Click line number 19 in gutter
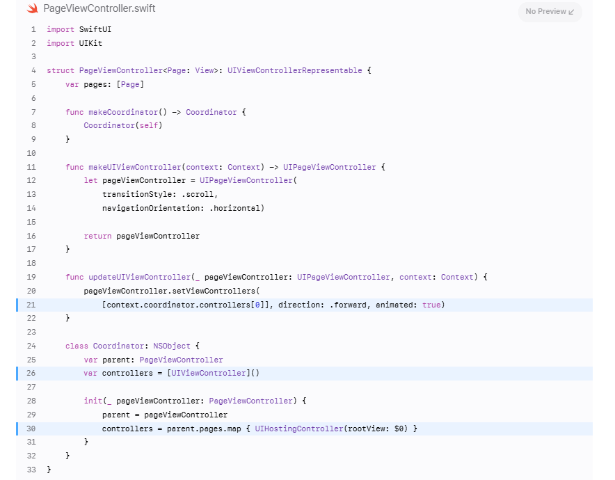The image size is (615, 480). 31,278
